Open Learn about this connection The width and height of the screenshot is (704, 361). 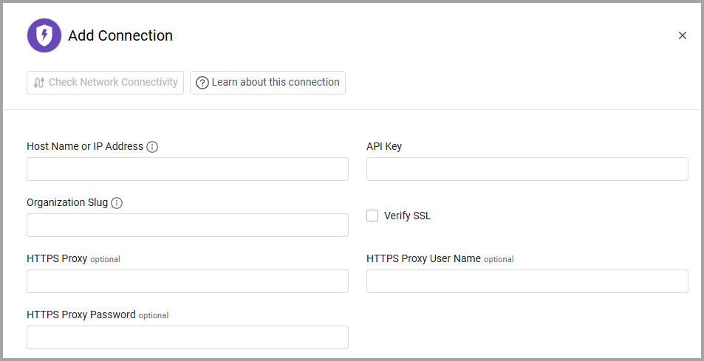click(267, 83)
